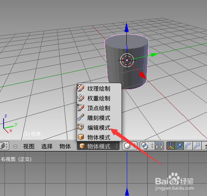This screenshot has width=207, height=196.
Task: Enable the rotate manipulator arc
Action: tap(188, 146)
